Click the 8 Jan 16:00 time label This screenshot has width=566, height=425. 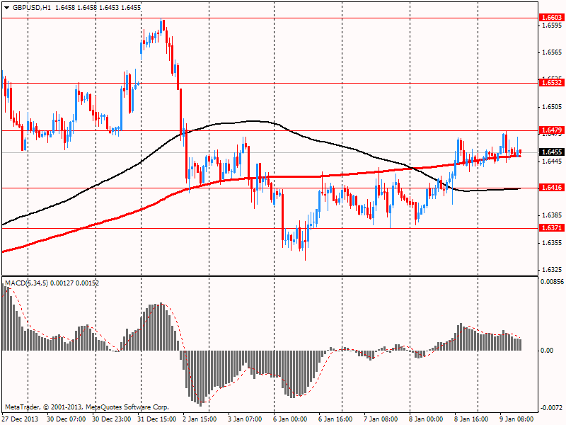point(471,419)
